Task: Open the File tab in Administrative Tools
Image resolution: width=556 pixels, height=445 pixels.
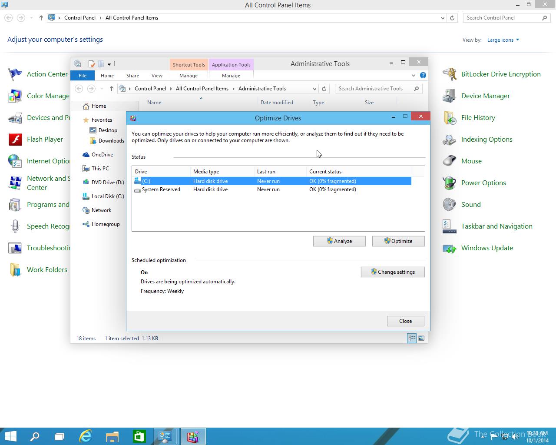Action: [x=83, y=76]
